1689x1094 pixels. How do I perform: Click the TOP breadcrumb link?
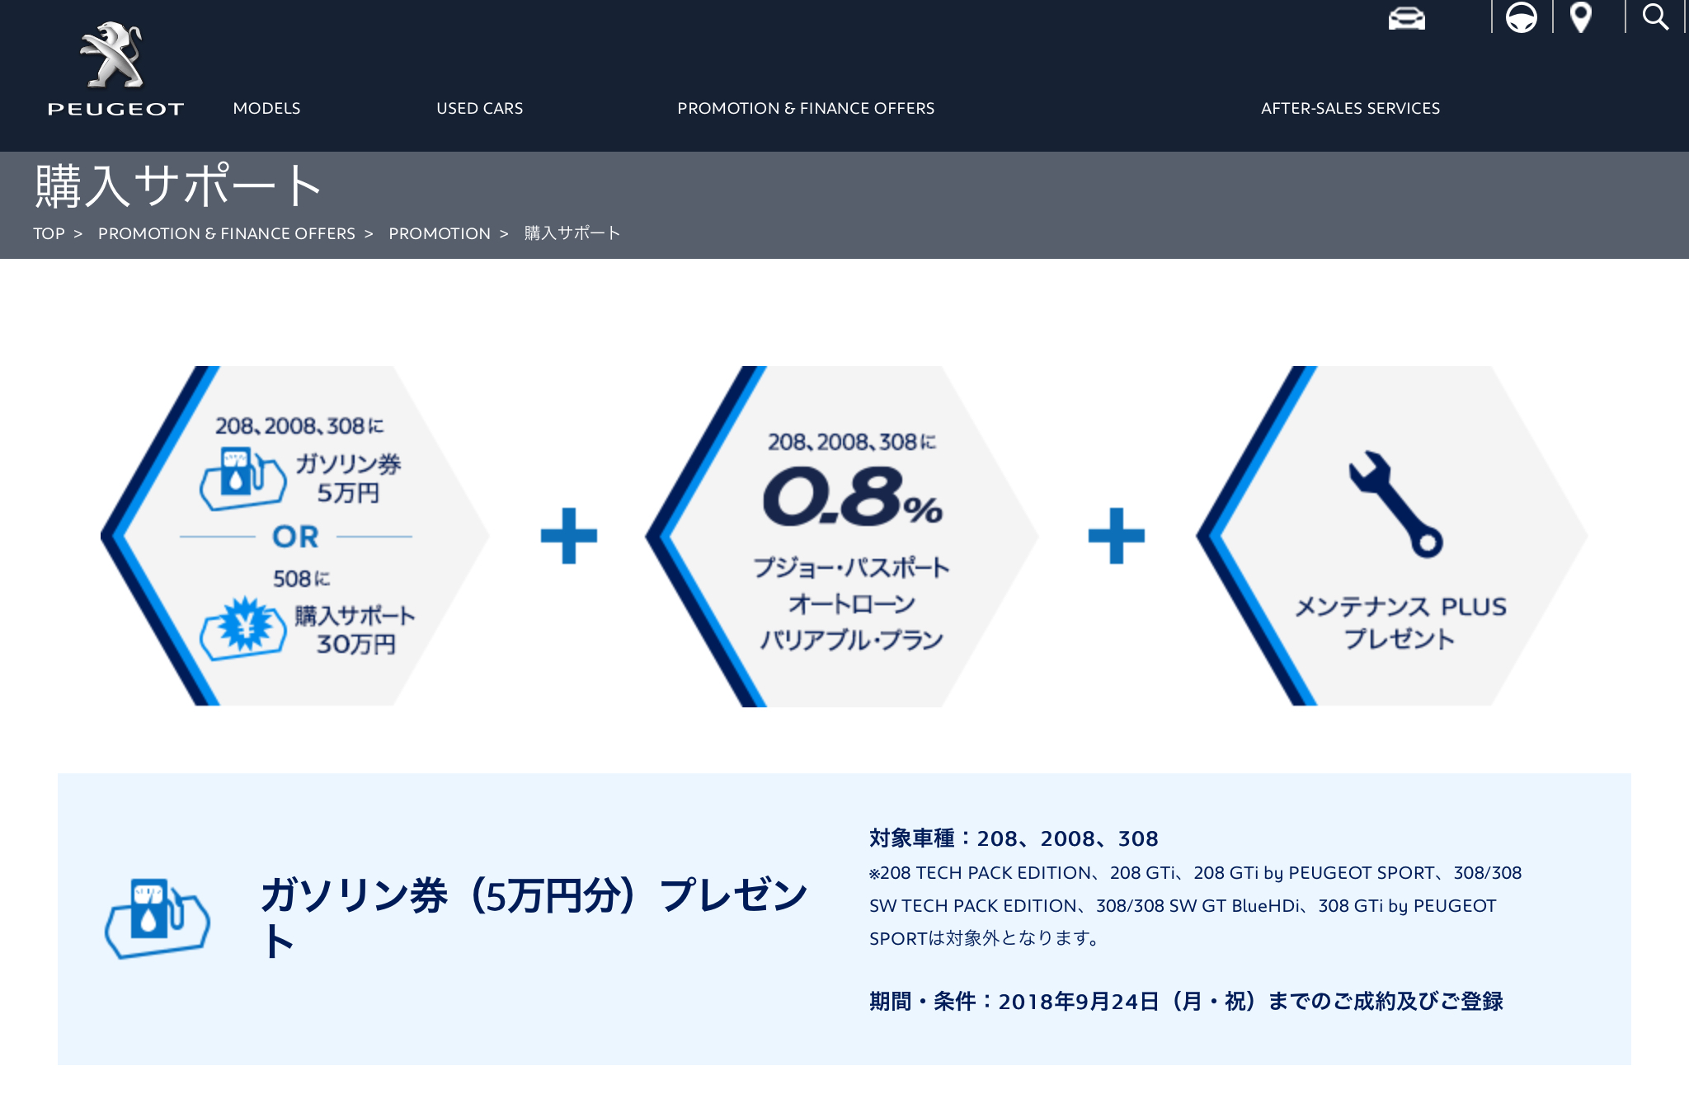click(x=49, y=232)
